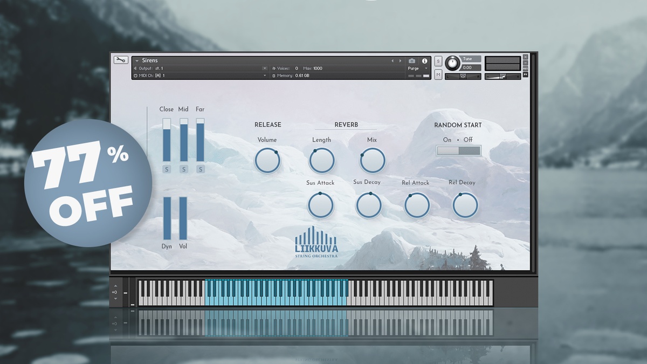This screenshot has width=647, height=364.
Task: Click the RANDOM START label
Action: pos(458,125)
